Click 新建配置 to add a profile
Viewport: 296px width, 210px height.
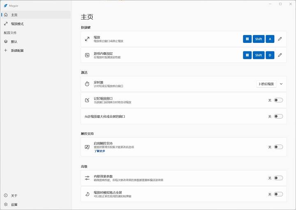coord(17,51)
